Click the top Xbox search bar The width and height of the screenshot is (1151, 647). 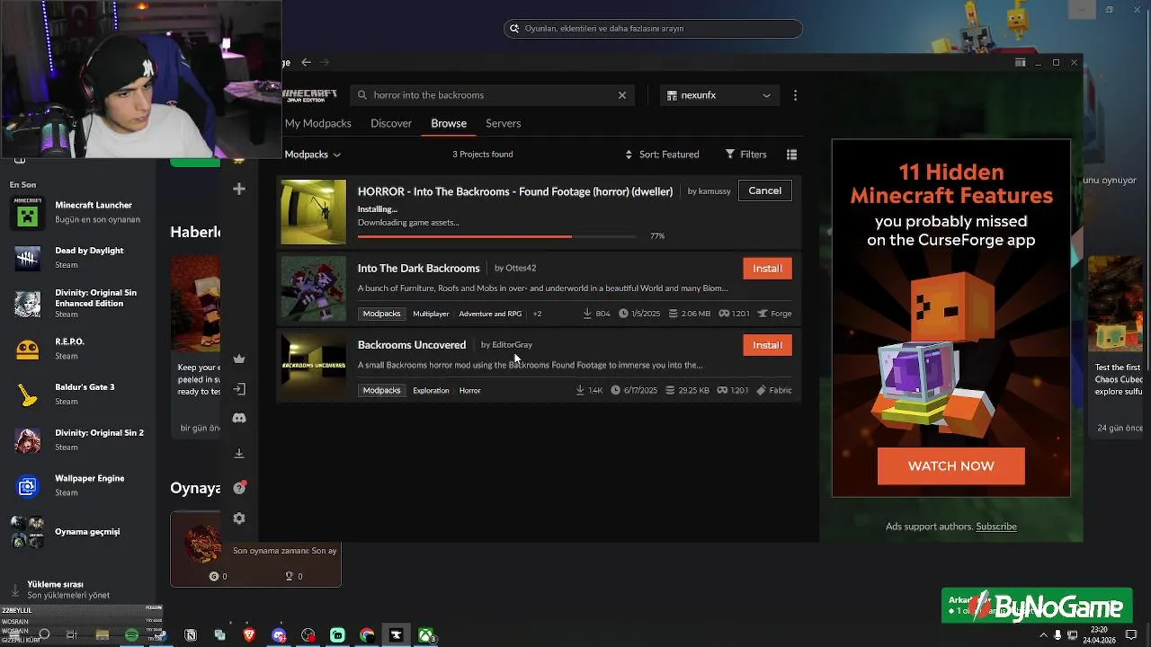click(653, 29)
